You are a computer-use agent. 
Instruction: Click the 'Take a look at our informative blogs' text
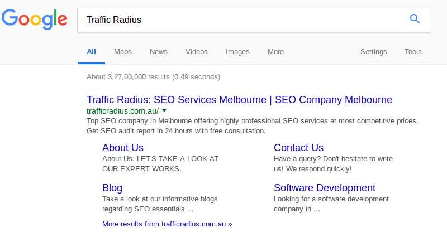[160, 204]
